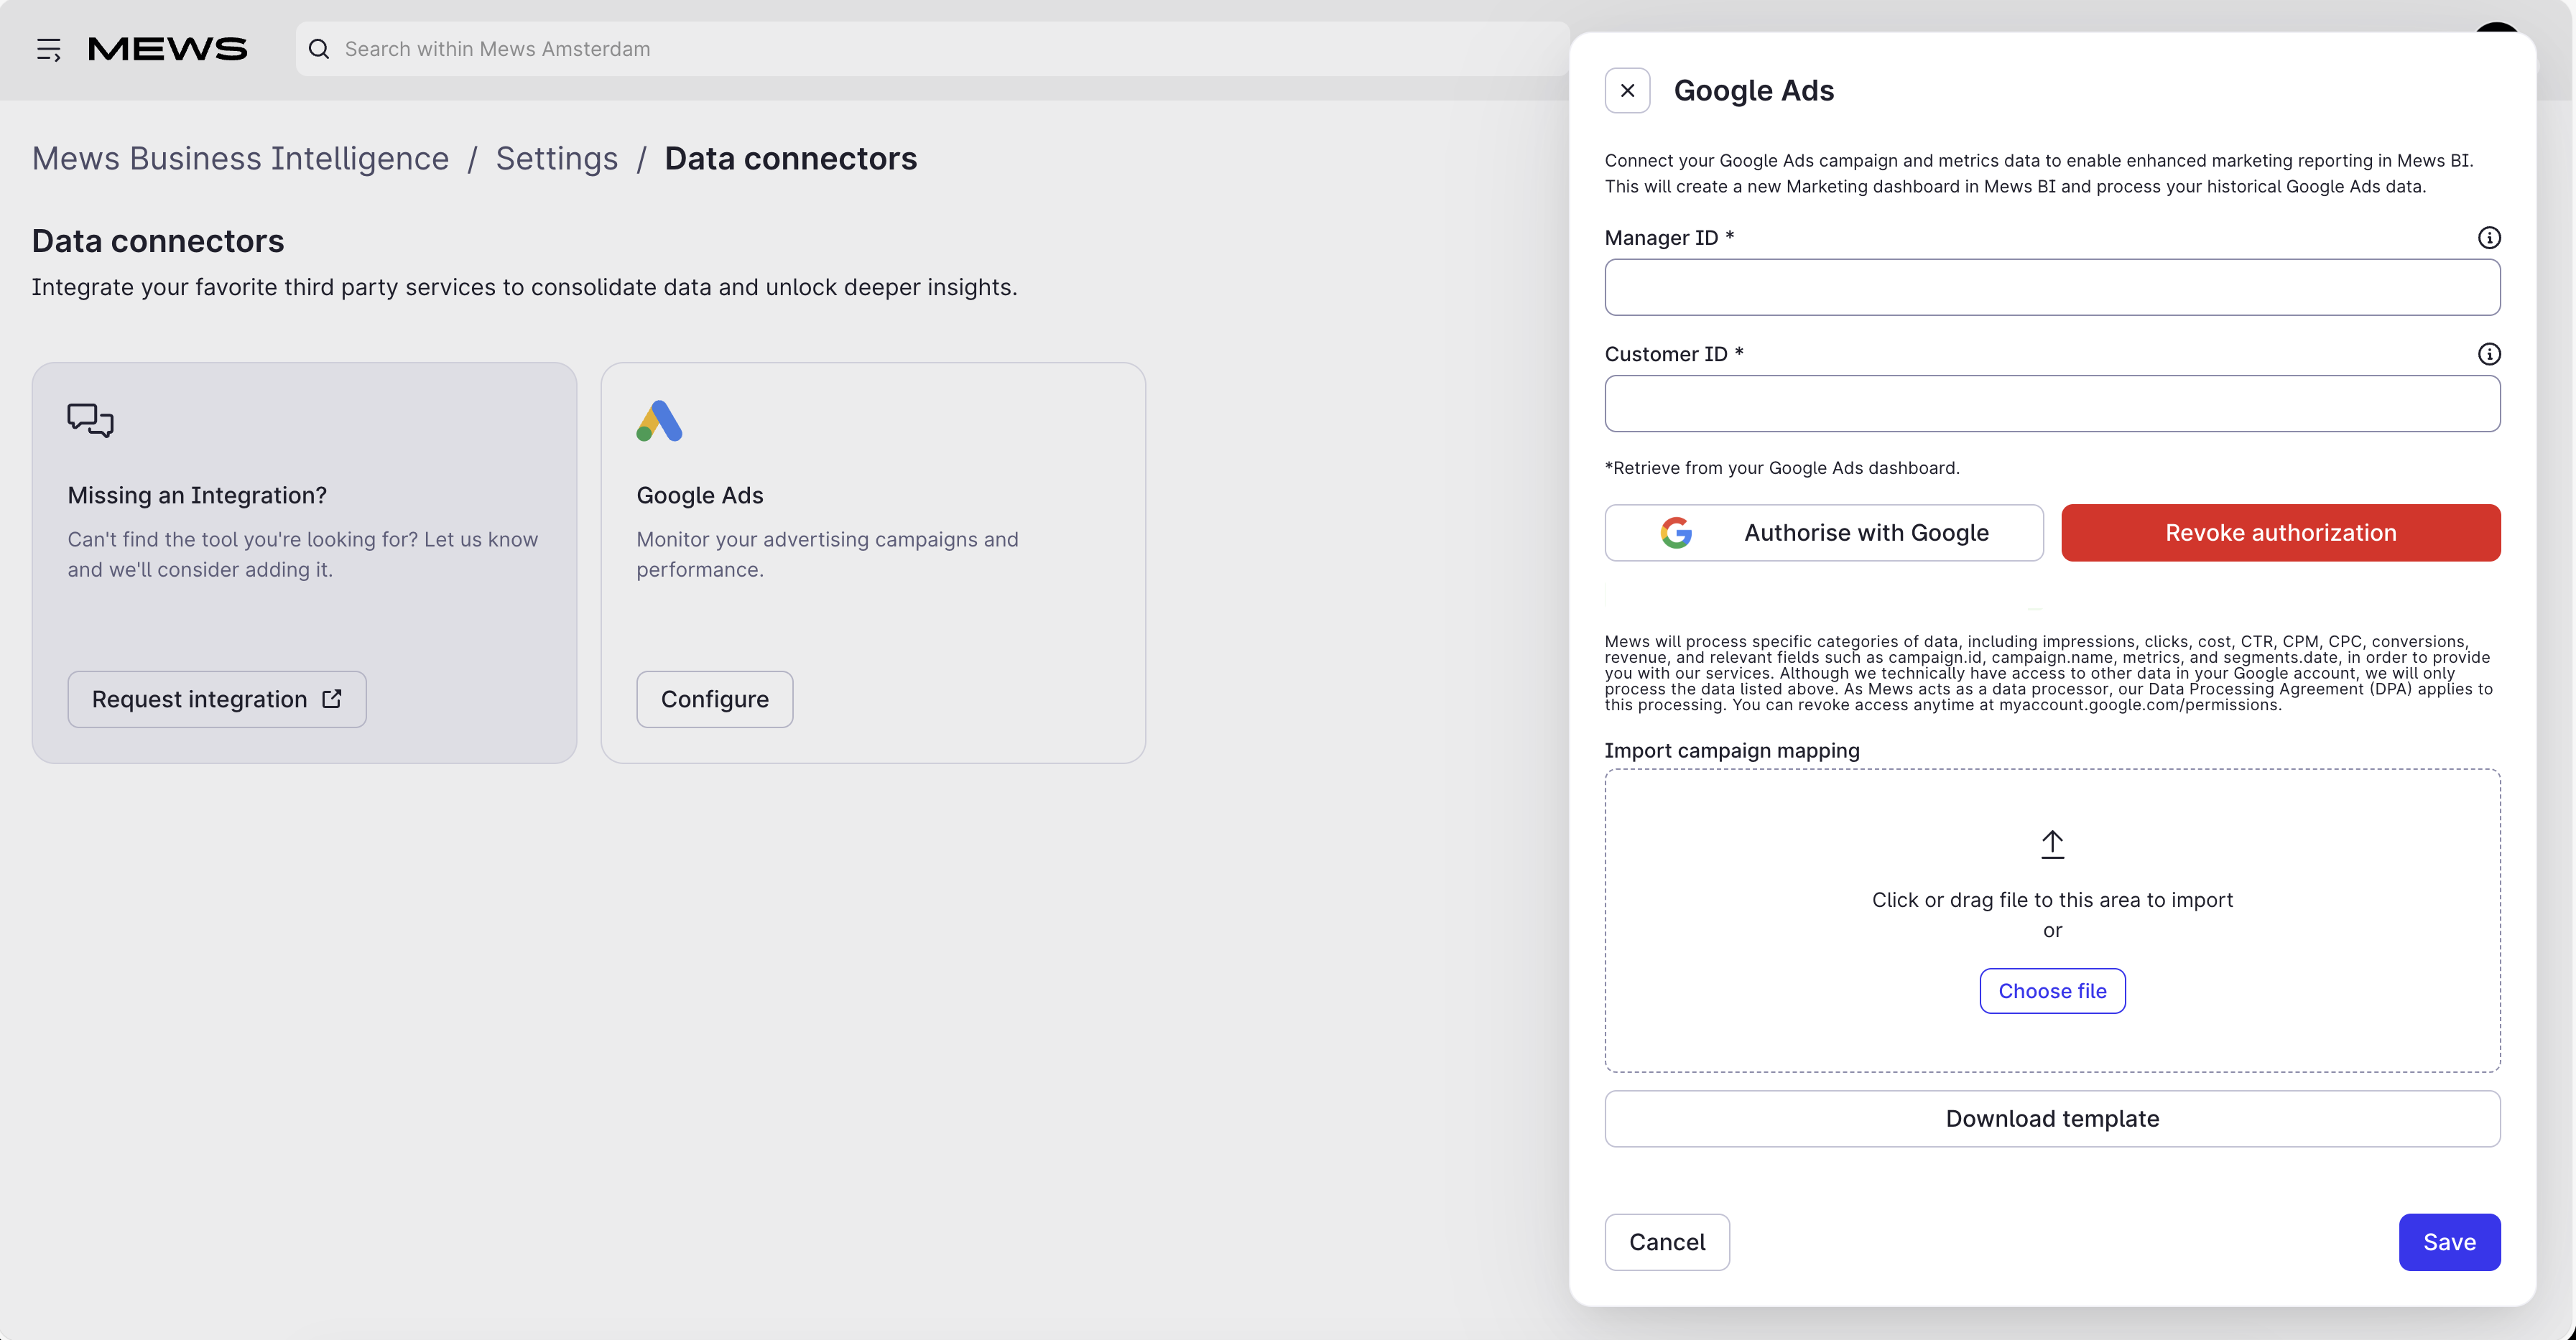
Task: Show Manager ID info tooltip icon
Action: click(x=2488, y=238)
